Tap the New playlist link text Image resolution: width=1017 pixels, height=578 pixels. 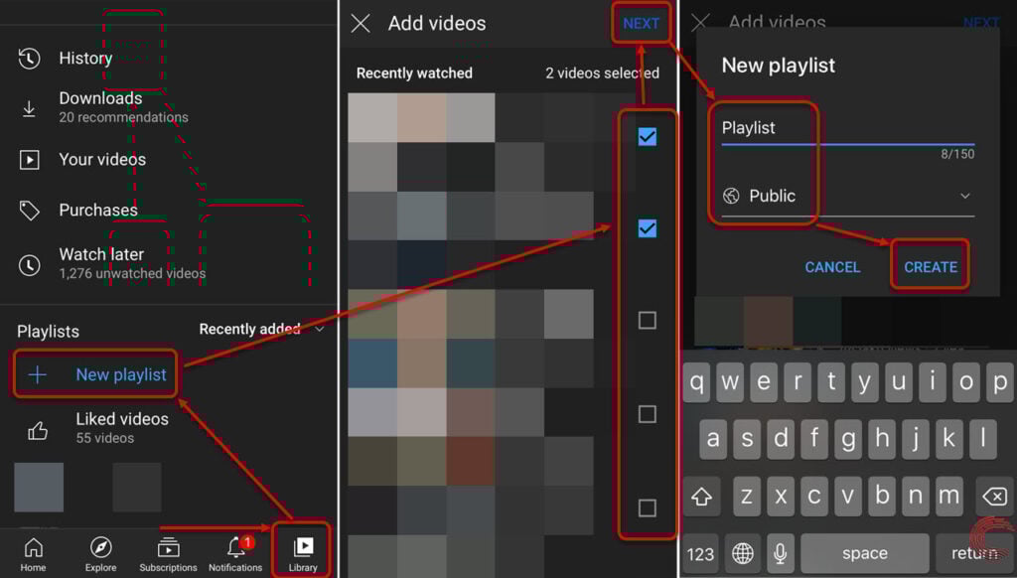coord(120,374)
